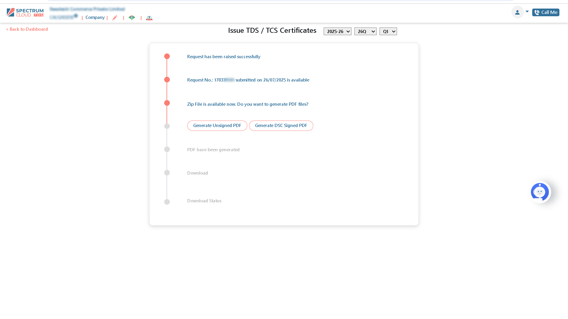Image resolution: width=568 pixels, height=319 pixels.
Task: Go Back to Dashboard link
Action: [27, 29]
